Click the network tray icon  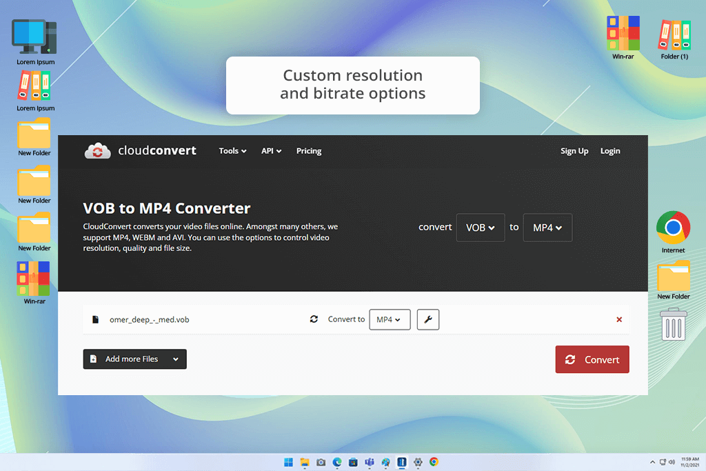pyautogui.click(x=663, y=462)
